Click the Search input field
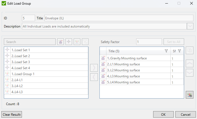This screenshot has width=197, height=119. (30, 42)
